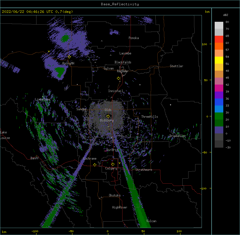Click the Olds label
Screen dimensions: 240x235
click(108, 110)
